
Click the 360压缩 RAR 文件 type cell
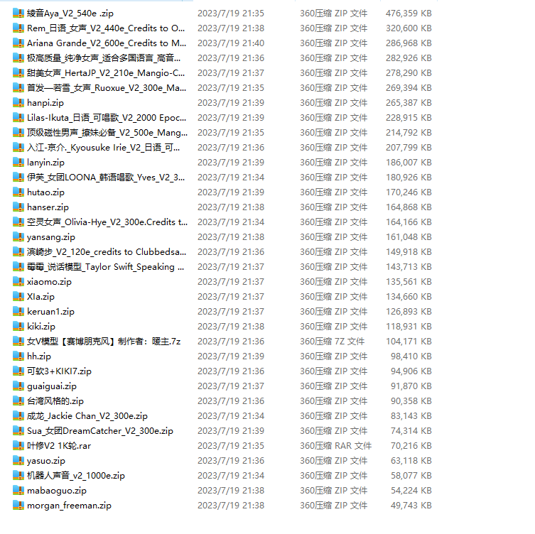(x=336, y=446)
